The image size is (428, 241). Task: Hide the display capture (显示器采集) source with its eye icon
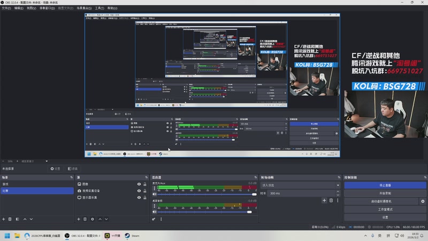[x=139, y=197]
